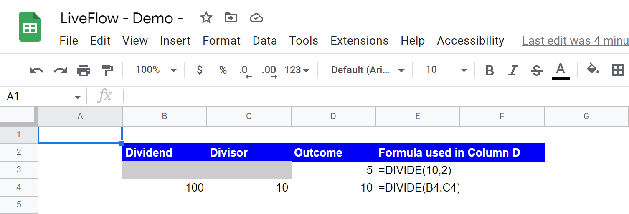The width and height of the screenshot is (629, 214).
Task: Click the Redo arrow
Action: 60,70
